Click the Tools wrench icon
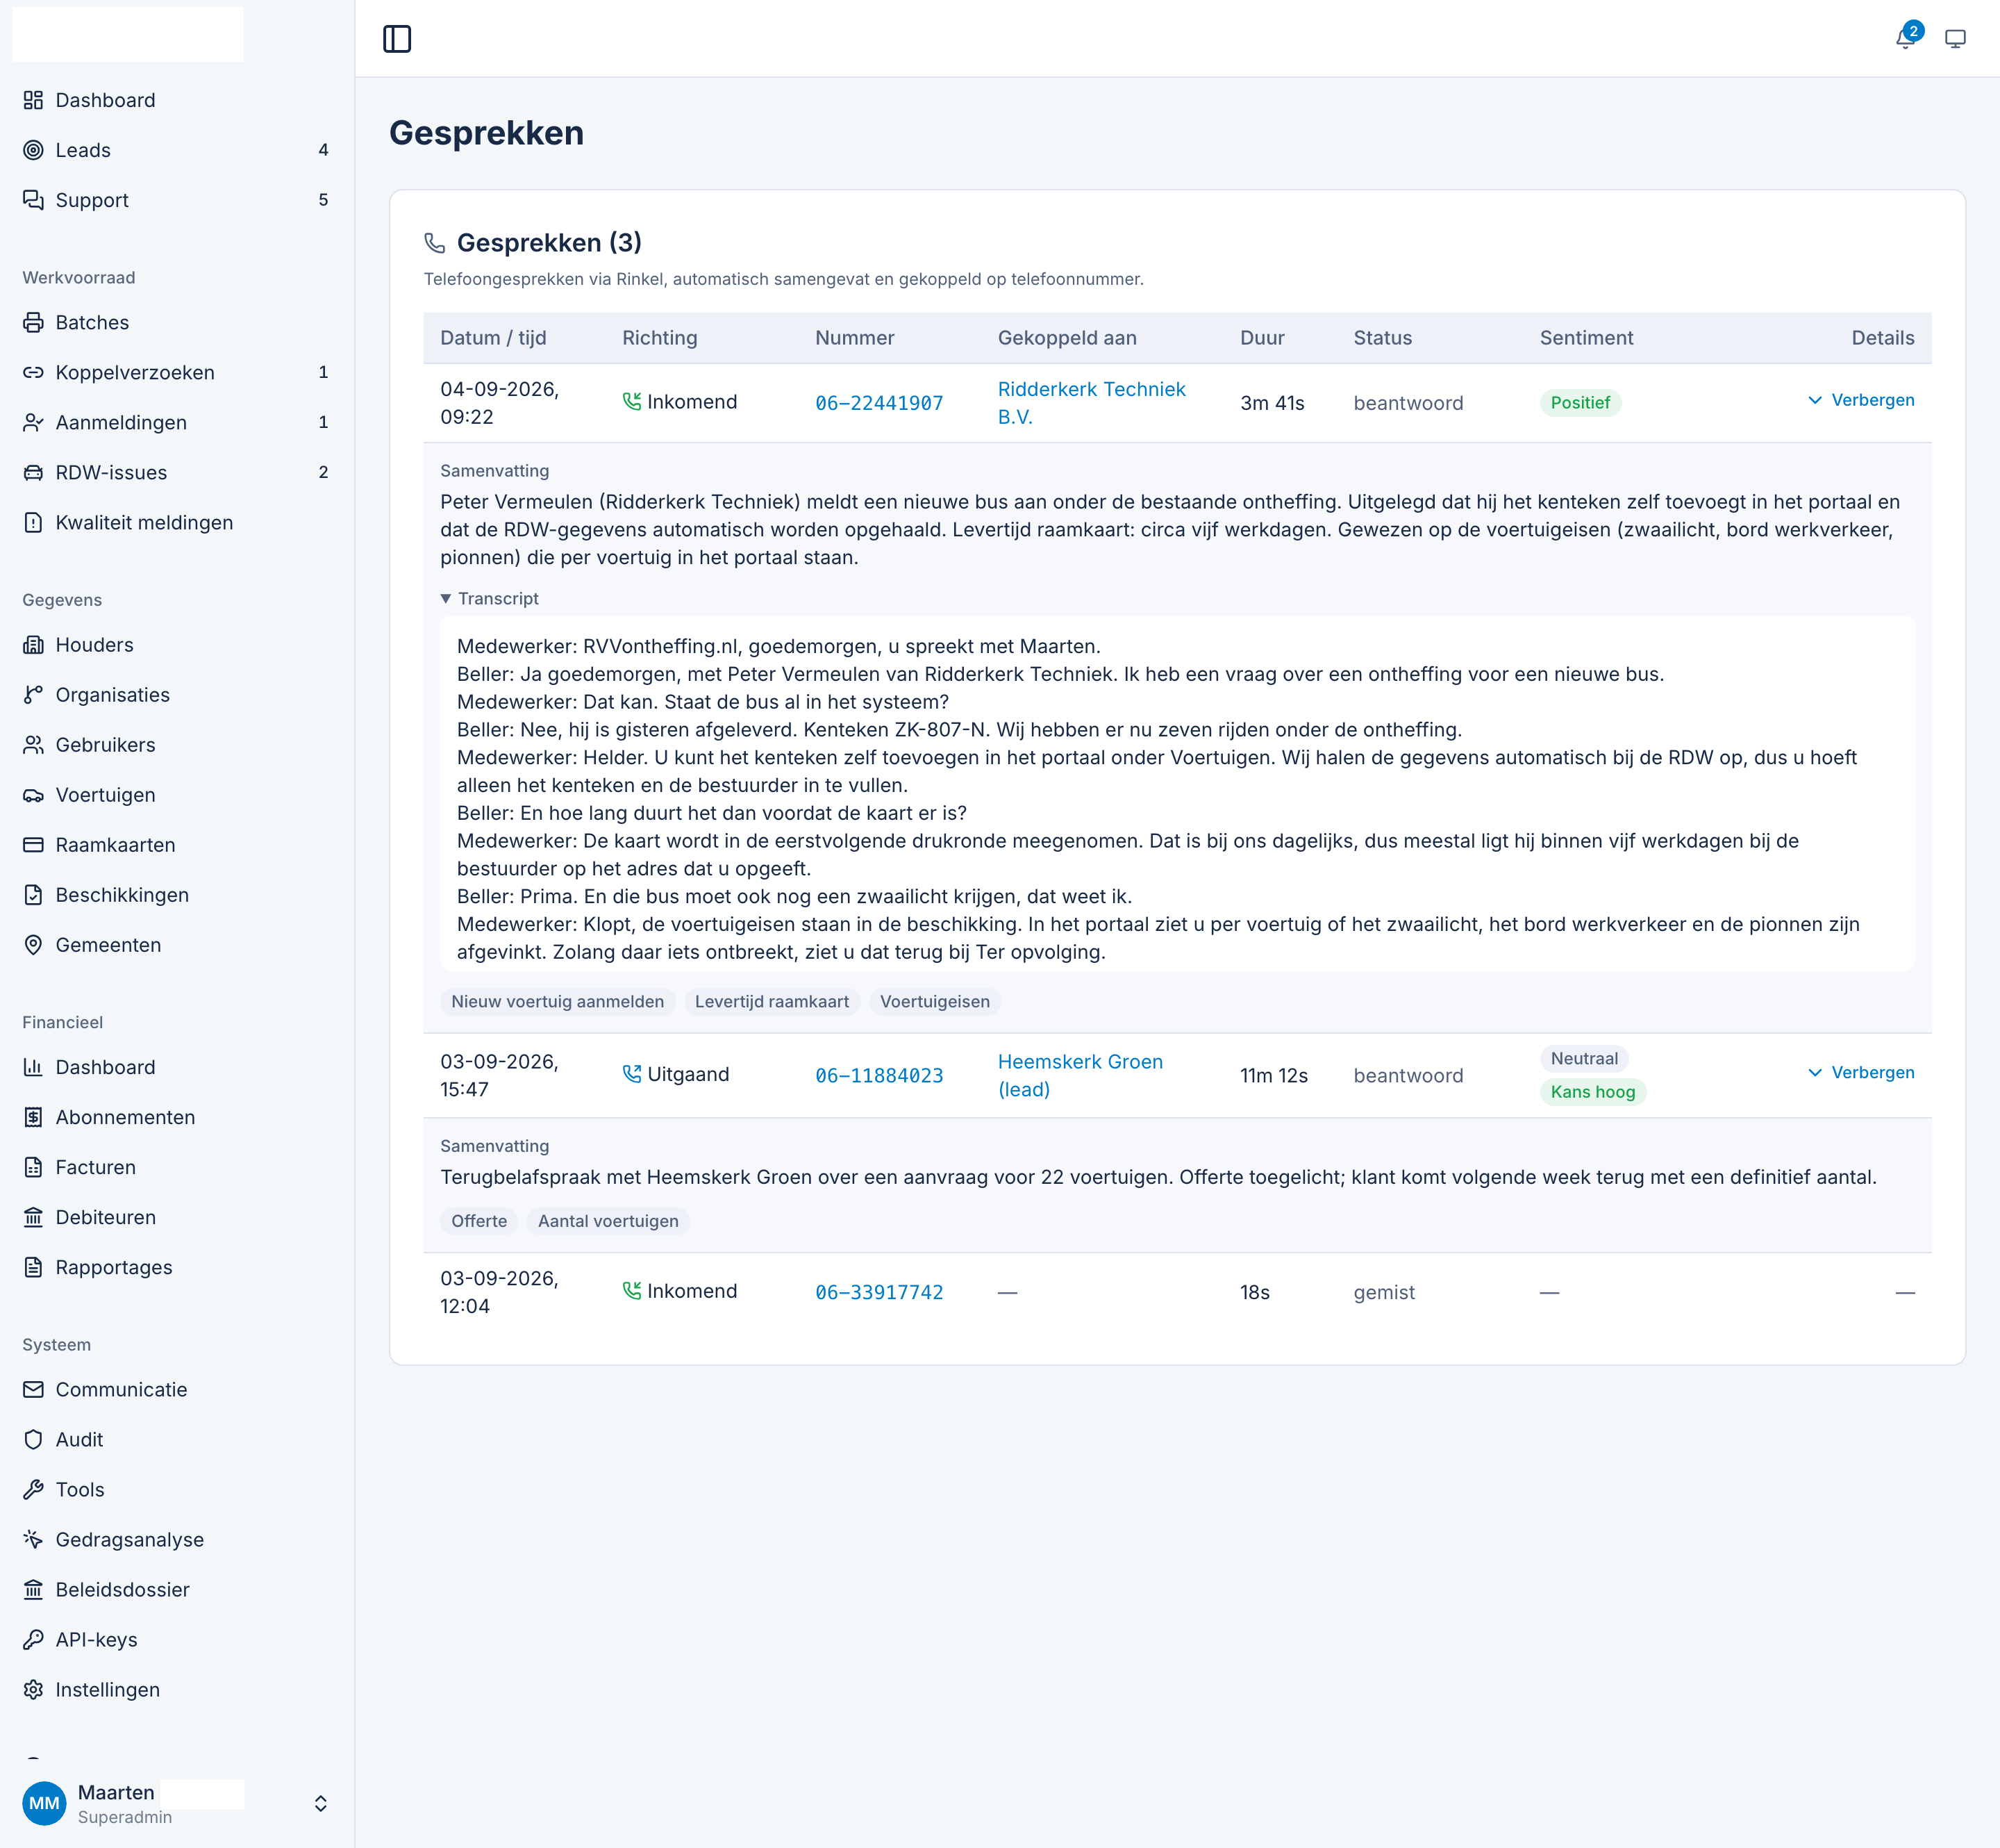Screen dimensions: 2000x1848 pyautogui.click(x=33, y=1489)
